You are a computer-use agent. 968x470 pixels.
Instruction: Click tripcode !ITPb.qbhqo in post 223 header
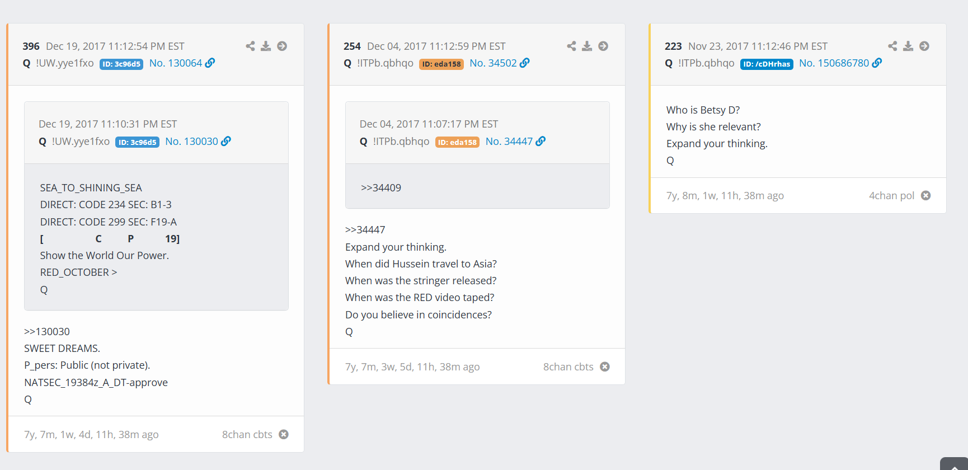point(707,63)
